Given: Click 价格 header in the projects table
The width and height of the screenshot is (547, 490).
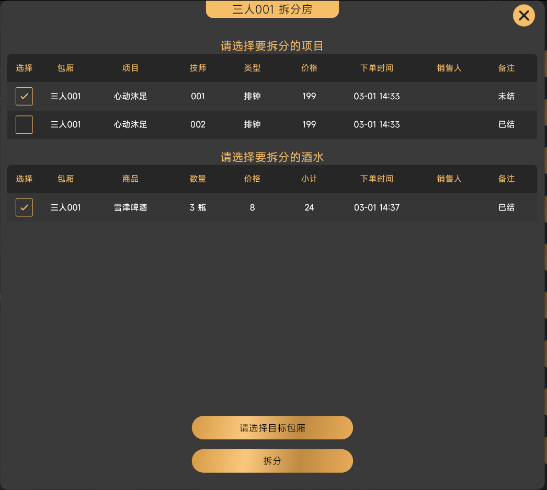Looking at the screenshot, I should (309, 68).
